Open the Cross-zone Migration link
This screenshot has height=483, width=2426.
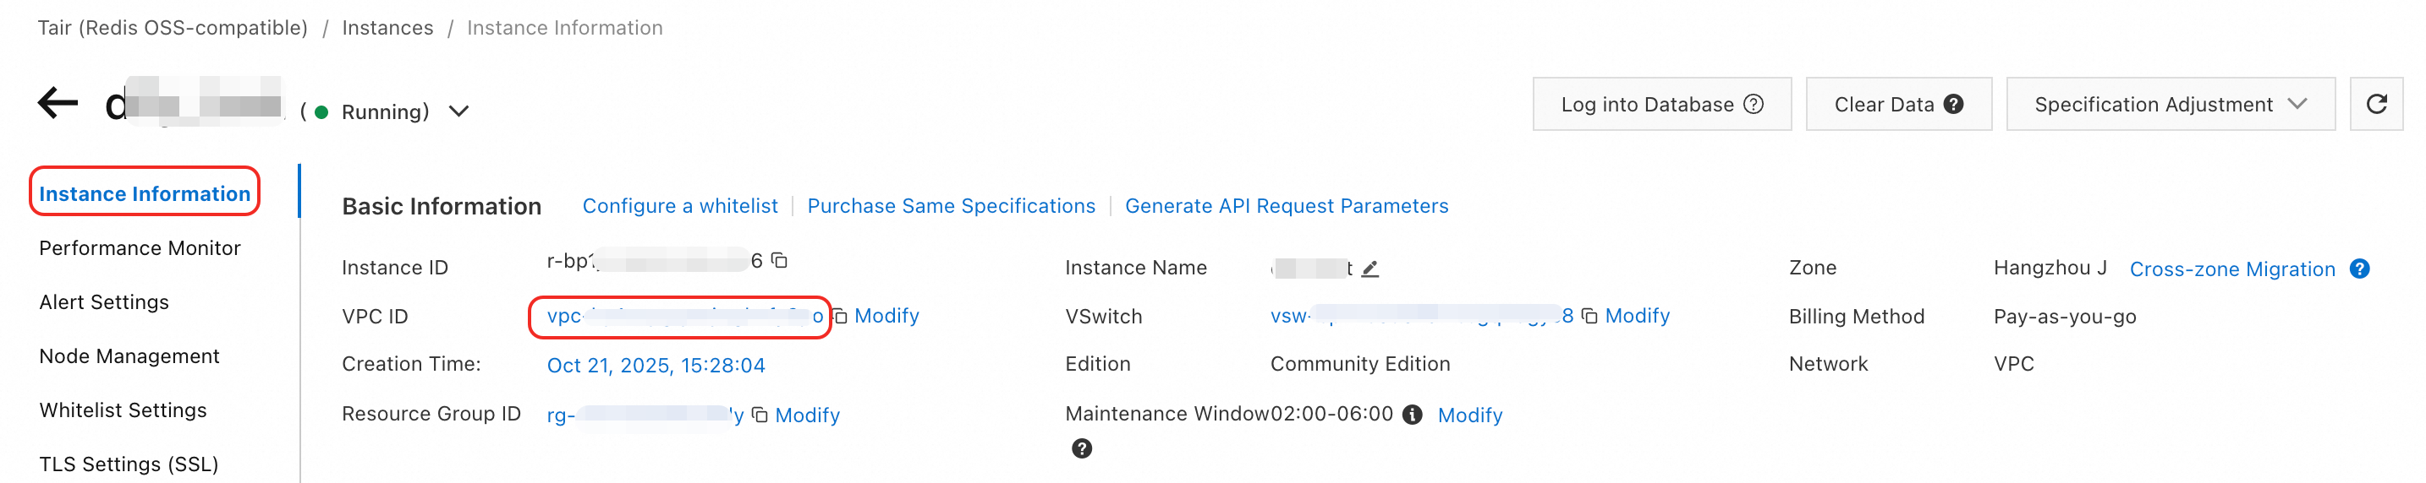[2231, 269]
